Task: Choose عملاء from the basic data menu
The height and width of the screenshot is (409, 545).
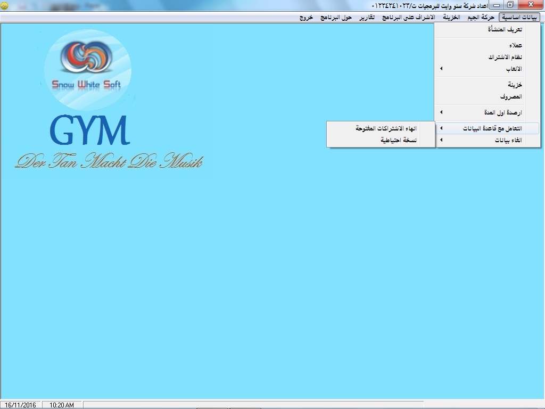Action: click(x=515, y=45)
